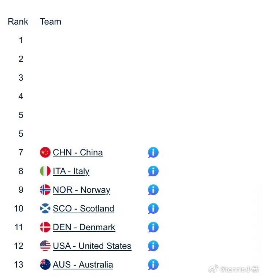Click the Norway flag icon
This screenshot has height=276, width=262.
[x=45, y=190]
